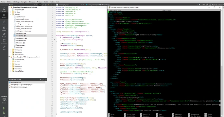Close the Documents ouverts panel

tap(45, 80)
